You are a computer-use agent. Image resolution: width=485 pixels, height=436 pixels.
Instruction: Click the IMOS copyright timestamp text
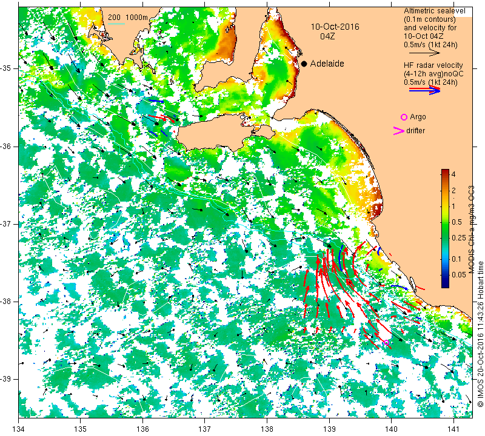(480, 334)
